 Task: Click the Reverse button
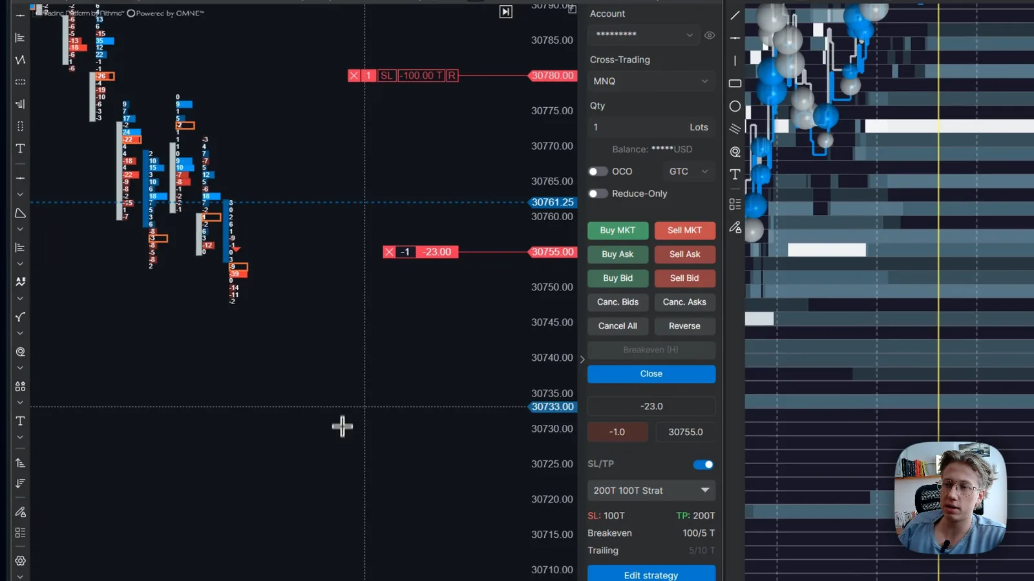pyautogui.click(x=684, y=326)
